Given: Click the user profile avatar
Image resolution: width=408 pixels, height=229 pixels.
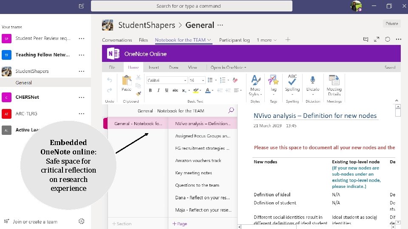Looking at the screenshot, I should [x=356, y=6].
